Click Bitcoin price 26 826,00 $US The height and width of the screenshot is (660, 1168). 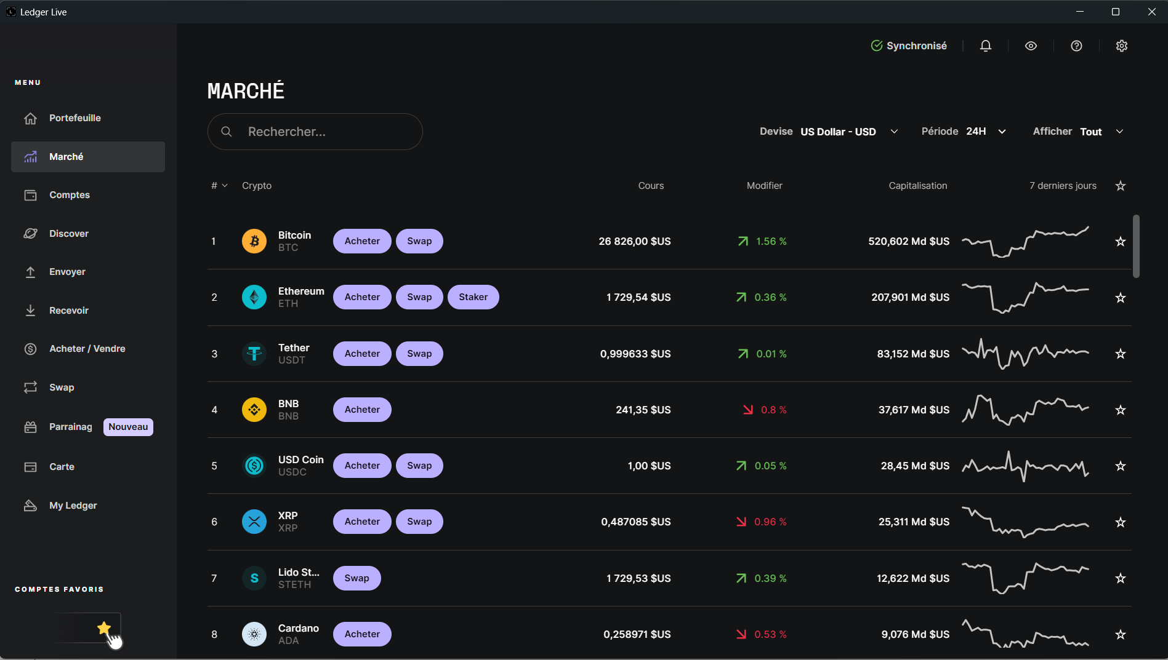pos(635,241)
